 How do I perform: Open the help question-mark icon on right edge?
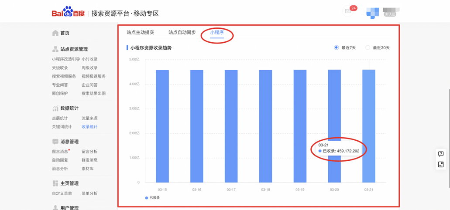coord(441,154)
